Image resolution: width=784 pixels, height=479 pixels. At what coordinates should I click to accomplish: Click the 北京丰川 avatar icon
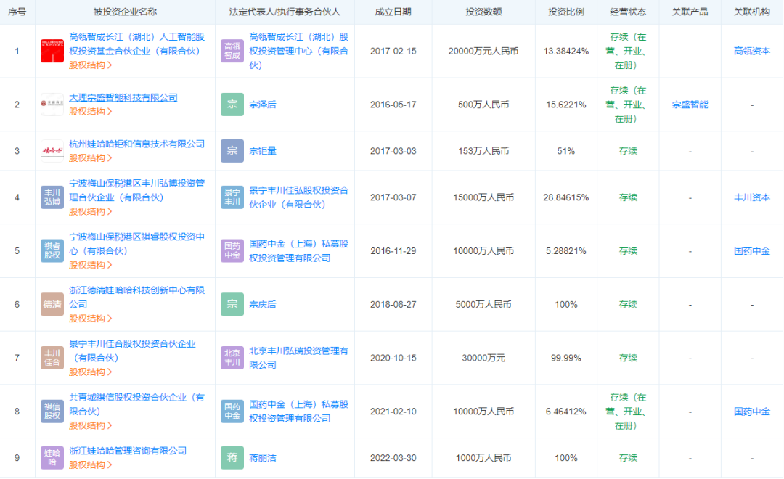[x=232, y=358]
